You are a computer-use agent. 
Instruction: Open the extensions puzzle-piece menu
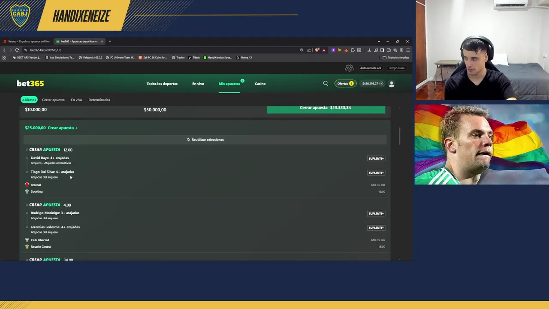click(x=353, y=50)
